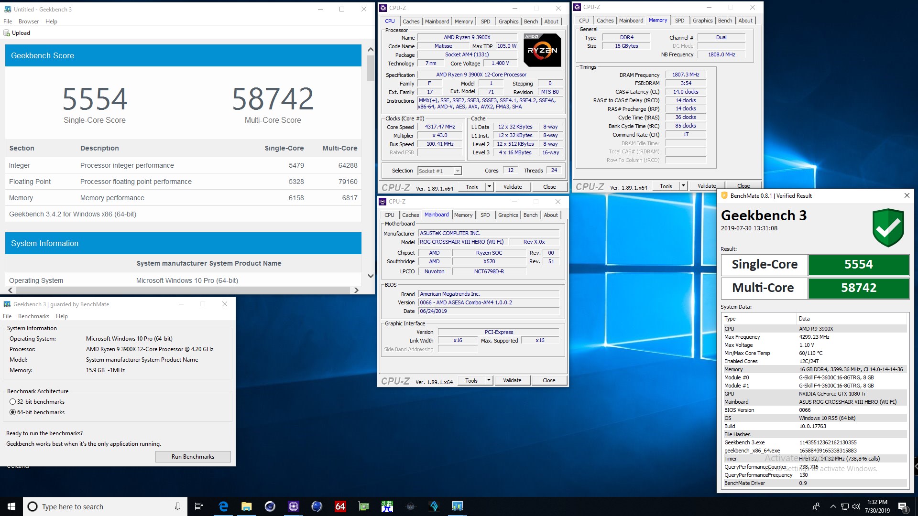Click the vertical scrollbar thumb in Geekbench

click(x=371, y=68)
